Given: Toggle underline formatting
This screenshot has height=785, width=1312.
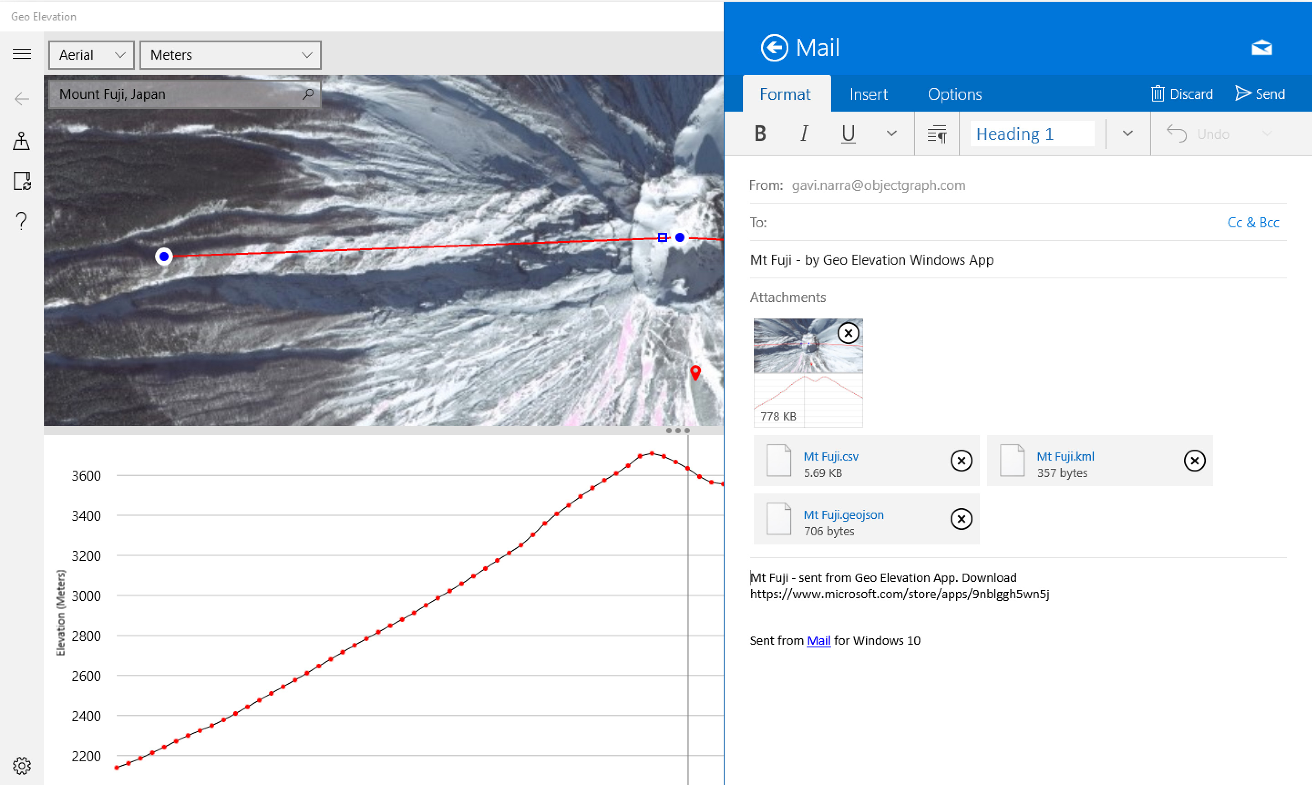Looking at the screenshot, I should (x=848, y=134).
